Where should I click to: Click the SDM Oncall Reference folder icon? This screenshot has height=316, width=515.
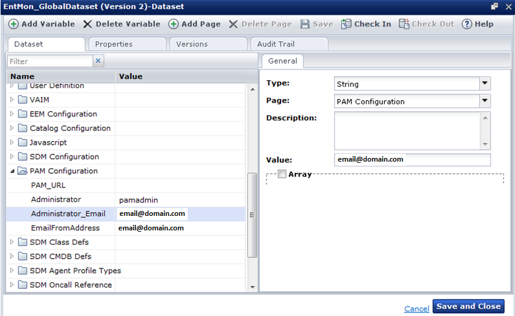[x=22, y=285]
